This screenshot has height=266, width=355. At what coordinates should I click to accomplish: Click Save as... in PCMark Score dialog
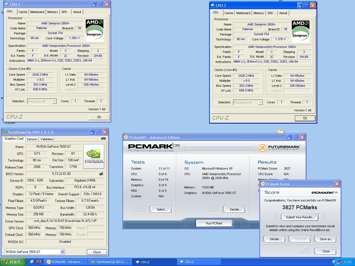click(326, 239)
